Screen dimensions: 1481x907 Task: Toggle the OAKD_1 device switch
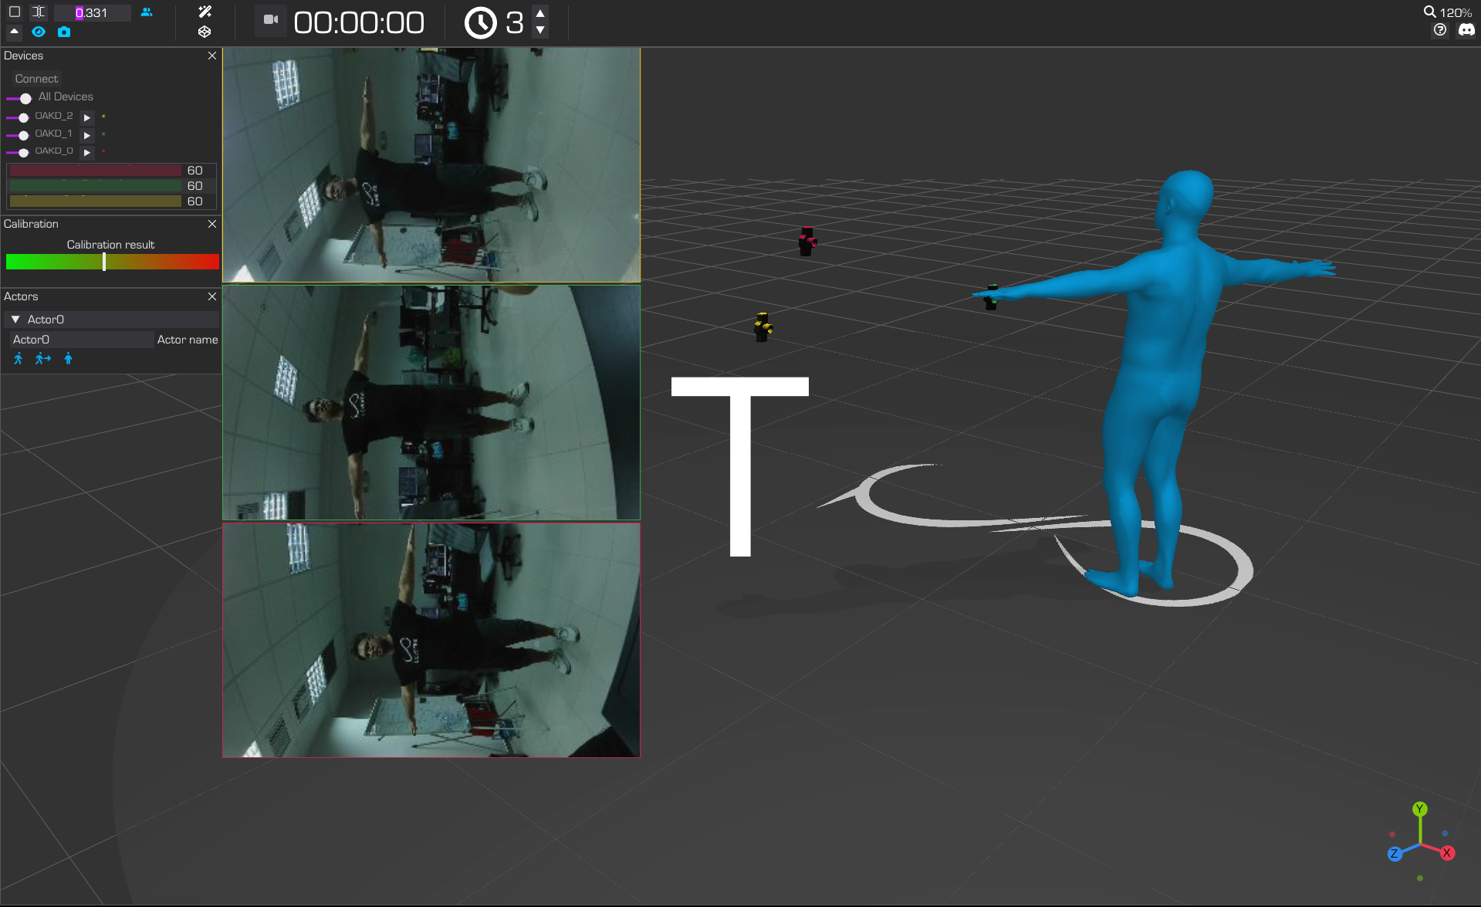click(x=18, y=135)
